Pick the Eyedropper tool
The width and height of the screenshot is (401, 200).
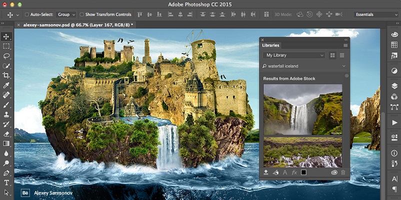point(6,85)
